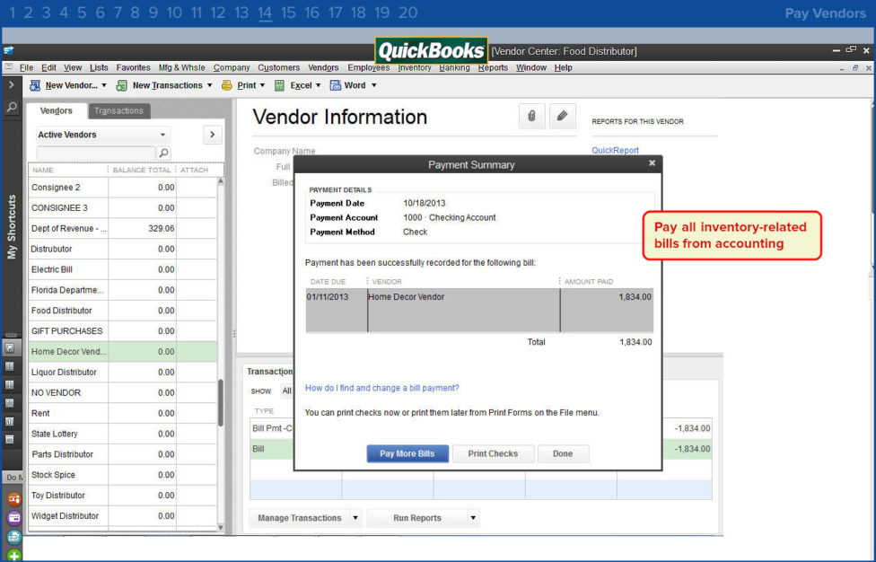Image resolution: width=876 pixels, height=562 pixels.
Task: Select the Food Distributor vendor
Action: click(x=122, y=311)
